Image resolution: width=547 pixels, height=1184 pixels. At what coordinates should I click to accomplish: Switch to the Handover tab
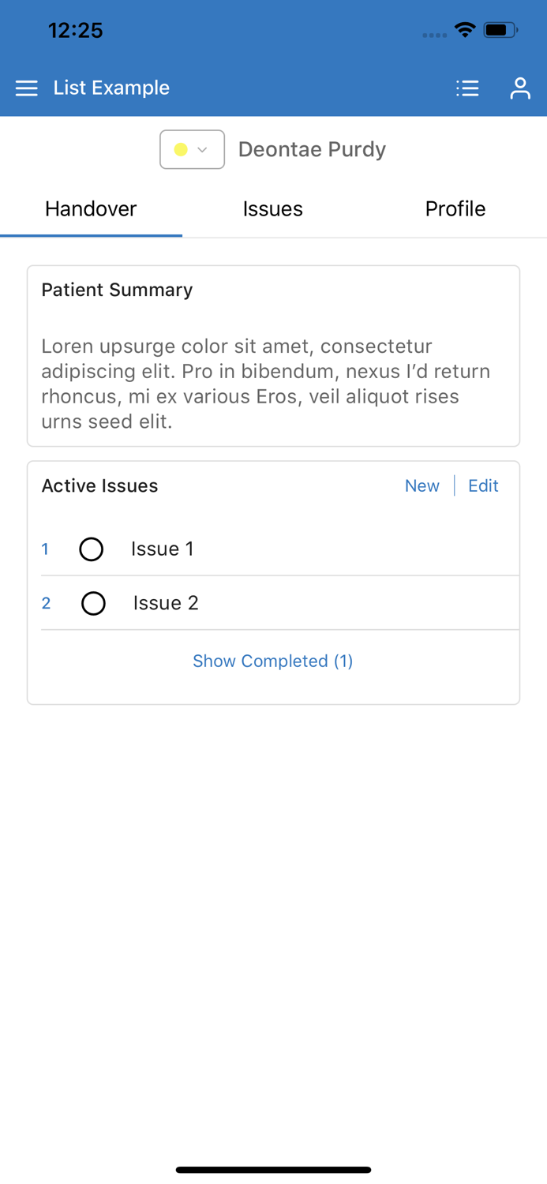(x=91, y=209)
